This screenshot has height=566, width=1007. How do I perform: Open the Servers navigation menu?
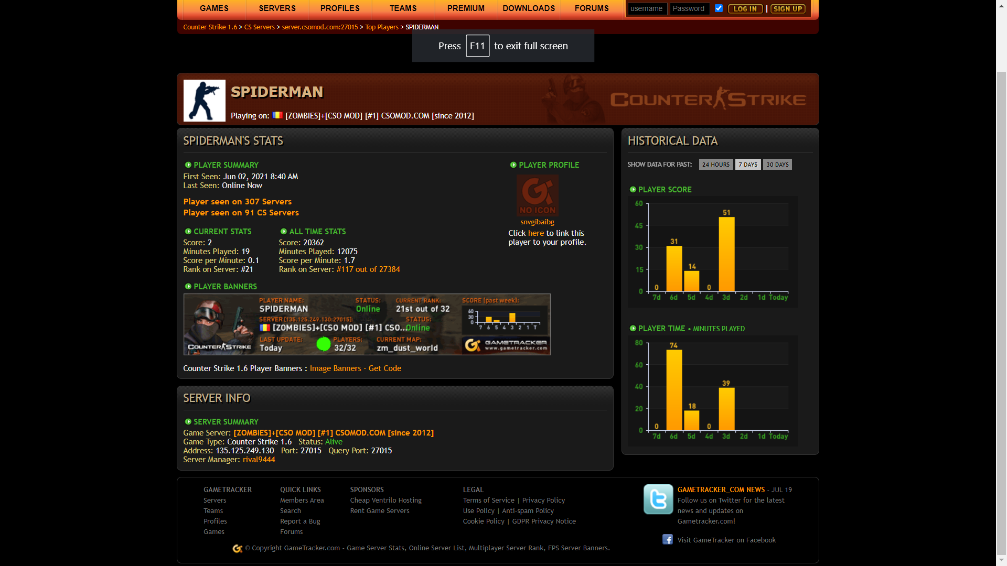tap(277, 8)
